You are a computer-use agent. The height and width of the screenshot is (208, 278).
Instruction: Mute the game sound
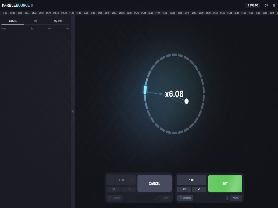(266, 5)
